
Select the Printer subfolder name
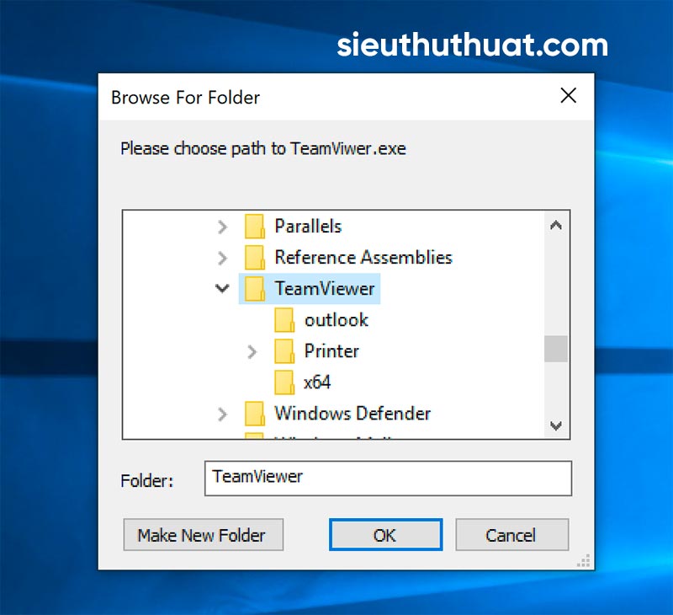pos(331,351)
